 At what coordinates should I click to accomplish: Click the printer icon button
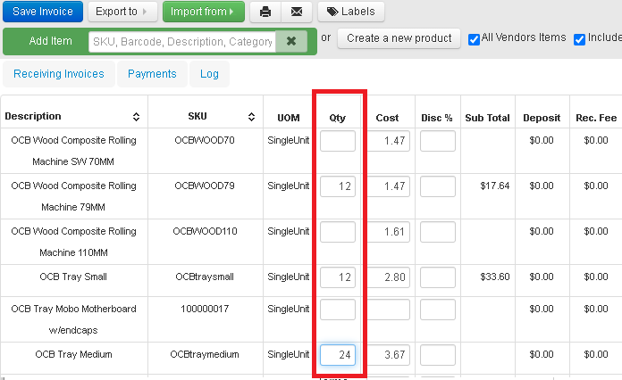(265, 12)
